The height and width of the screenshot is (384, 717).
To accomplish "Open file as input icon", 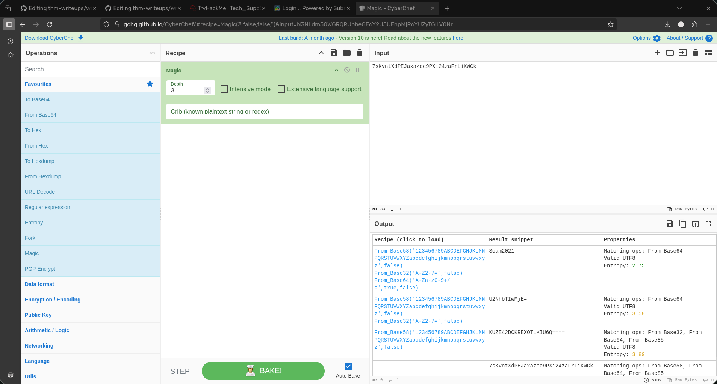I will [682, 53].
